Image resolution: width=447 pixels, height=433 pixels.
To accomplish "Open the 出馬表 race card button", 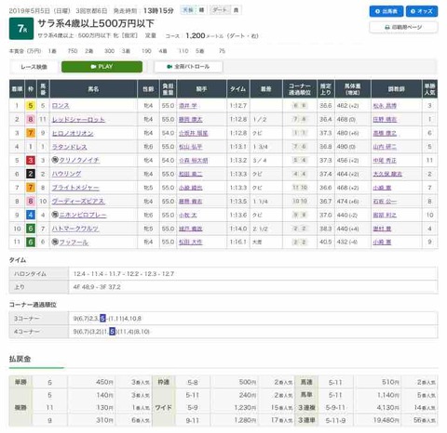I will [x=386, y=11].
